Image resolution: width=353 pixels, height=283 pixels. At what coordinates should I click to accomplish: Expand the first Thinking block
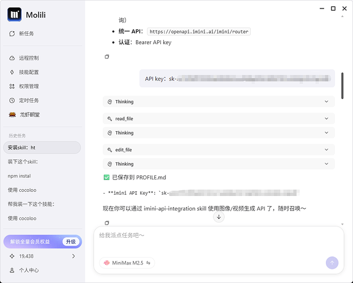click(219, 101)
